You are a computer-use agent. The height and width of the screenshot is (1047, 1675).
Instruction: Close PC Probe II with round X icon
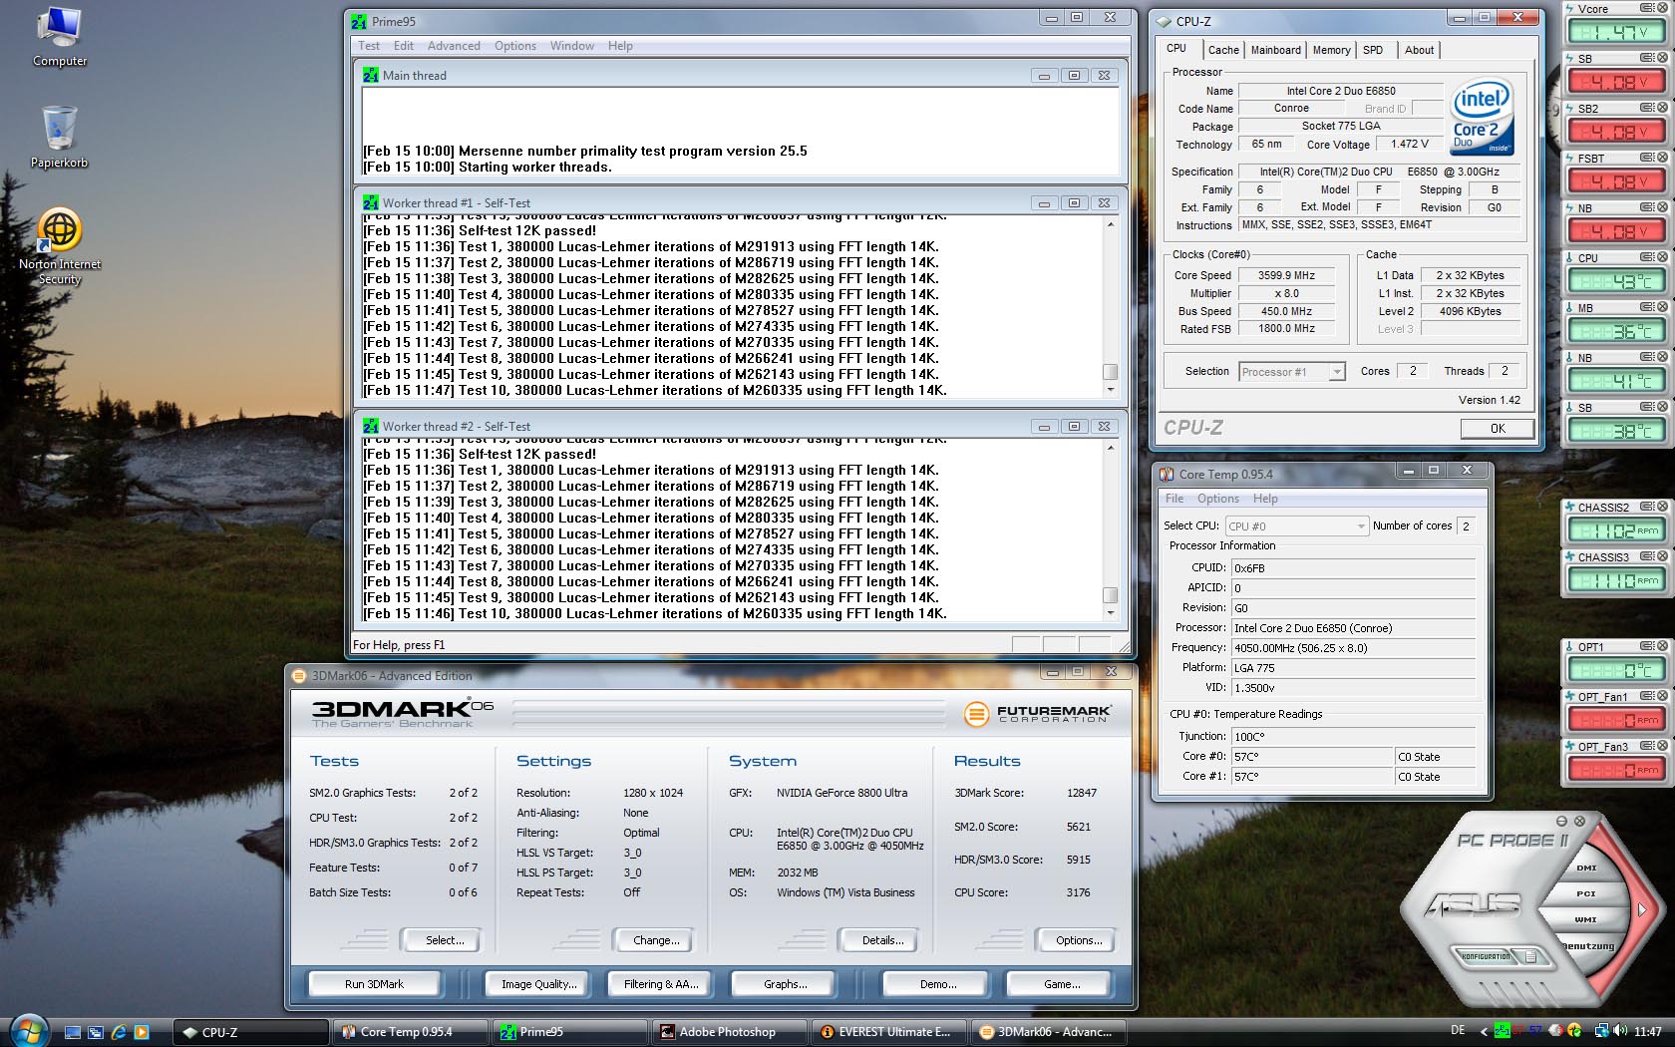(1579, 821)
